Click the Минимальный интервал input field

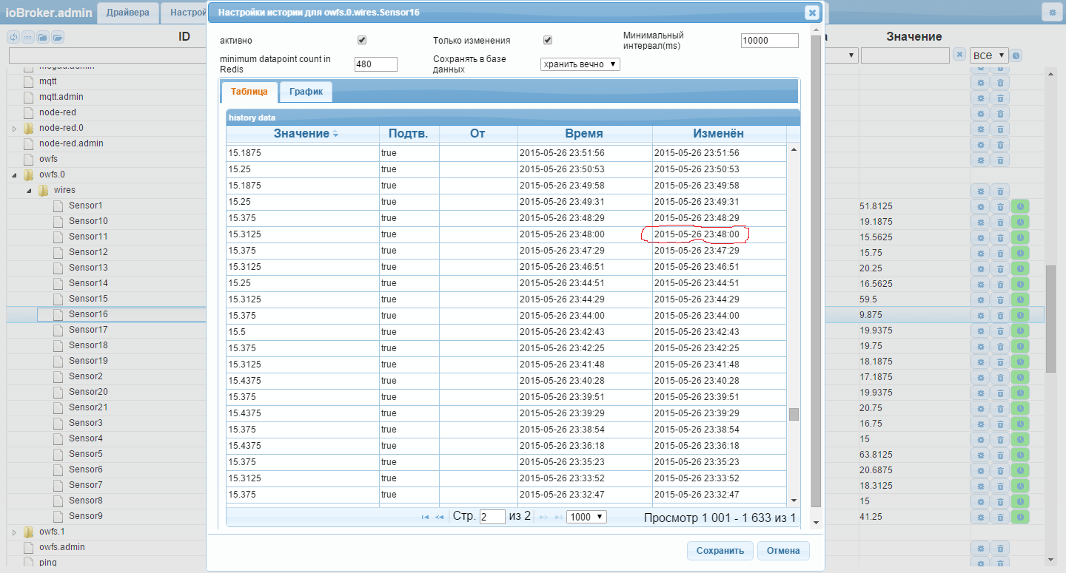[770, 41]
